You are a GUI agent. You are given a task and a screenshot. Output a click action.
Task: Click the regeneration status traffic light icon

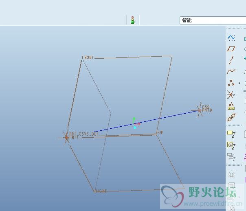tap(132, 20)
